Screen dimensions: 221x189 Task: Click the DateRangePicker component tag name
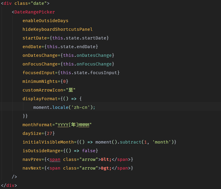coord(35,12)
